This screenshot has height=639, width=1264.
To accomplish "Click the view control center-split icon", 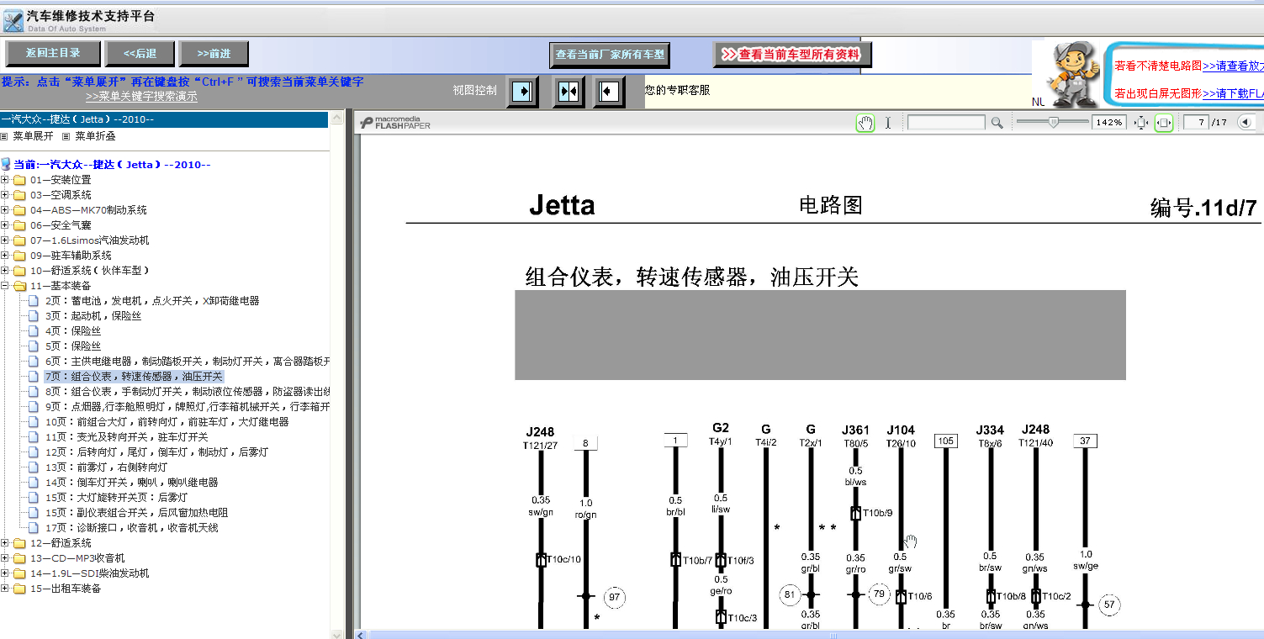I will tap(569, 91).
